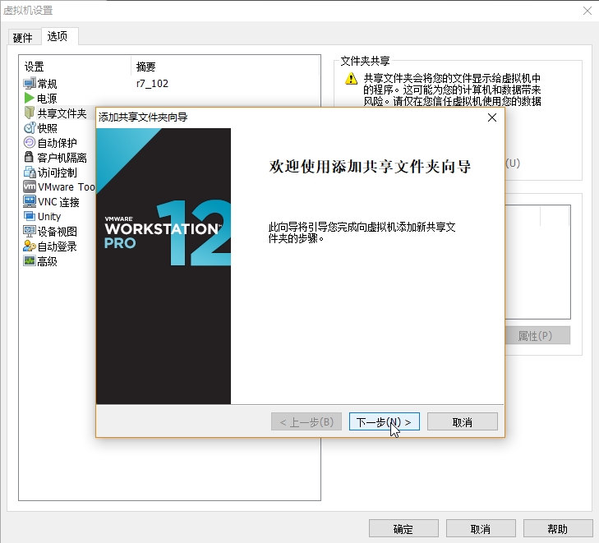Viewport: 599px width, 543px height.
Task: Click the VNC 连接 icon
Action: tap(29, 201)
